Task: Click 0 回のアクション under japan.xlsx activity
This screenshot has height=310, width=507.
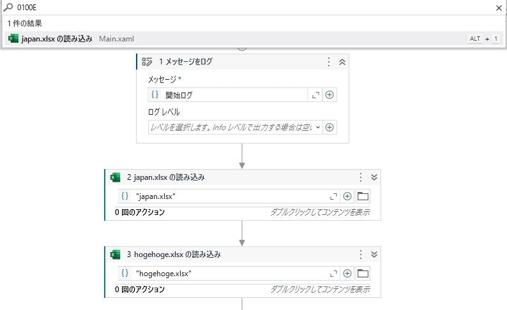Action: click(x=140, y=212)
